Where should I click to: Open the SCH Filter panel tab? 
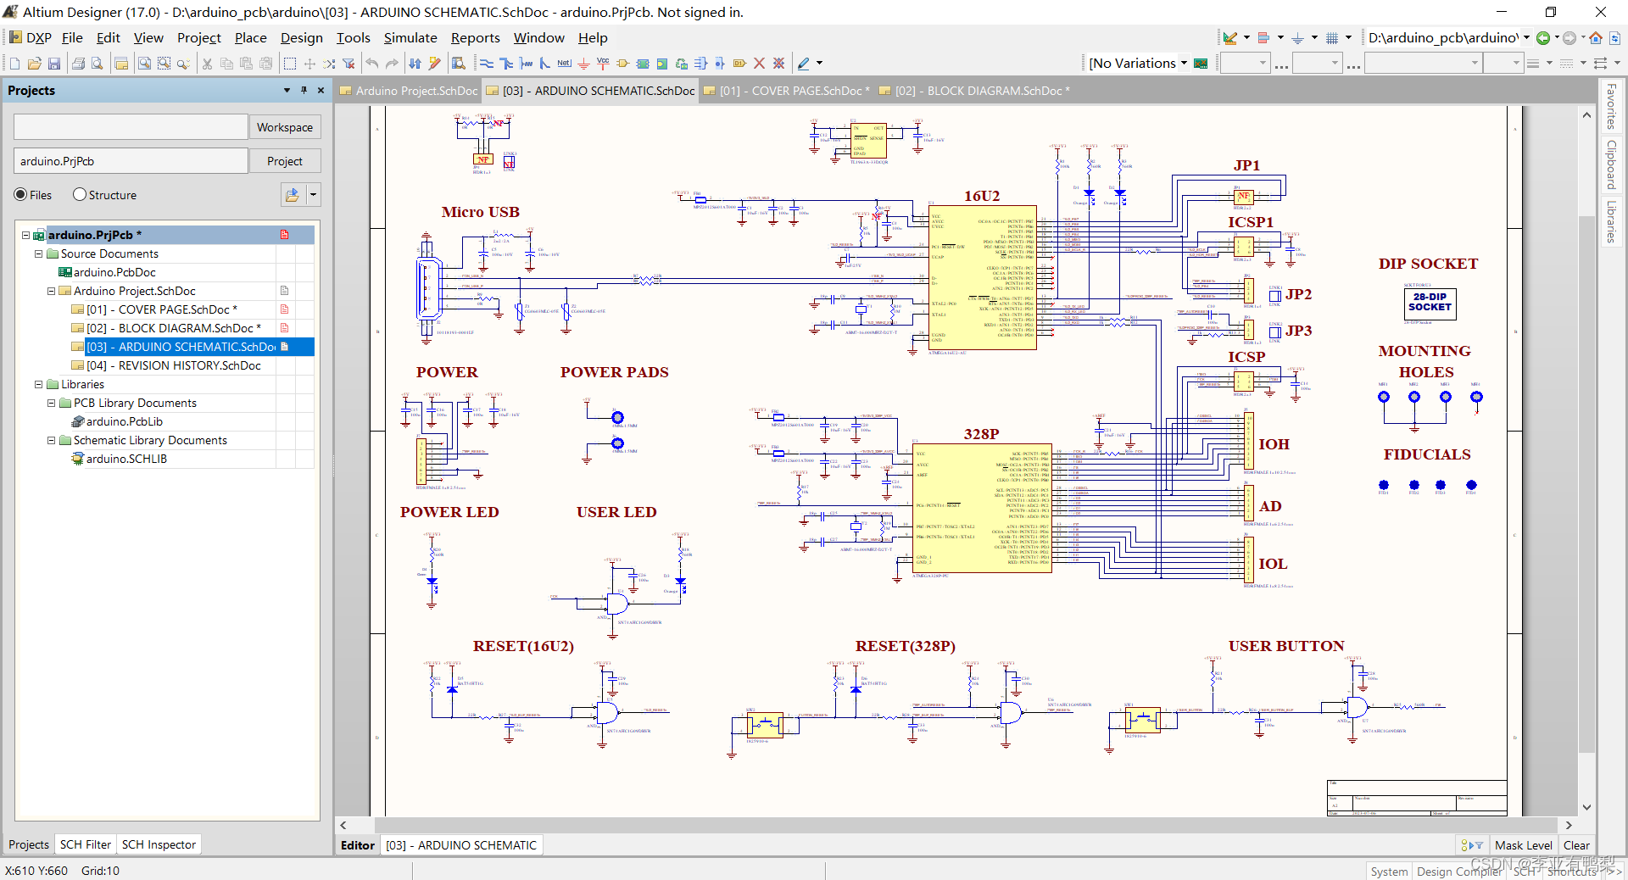(85, 844)
